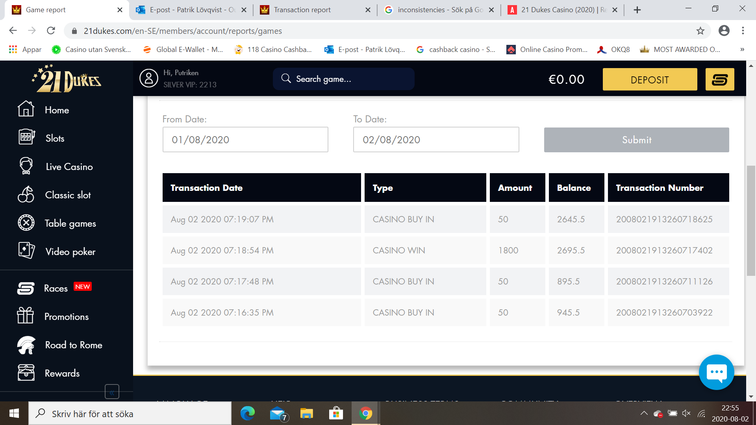The width and height of the screenshot is (756, 425).
Task: Click the yellow races button next to Deposit
Action: pyautogui.click(x=720, y=79)
